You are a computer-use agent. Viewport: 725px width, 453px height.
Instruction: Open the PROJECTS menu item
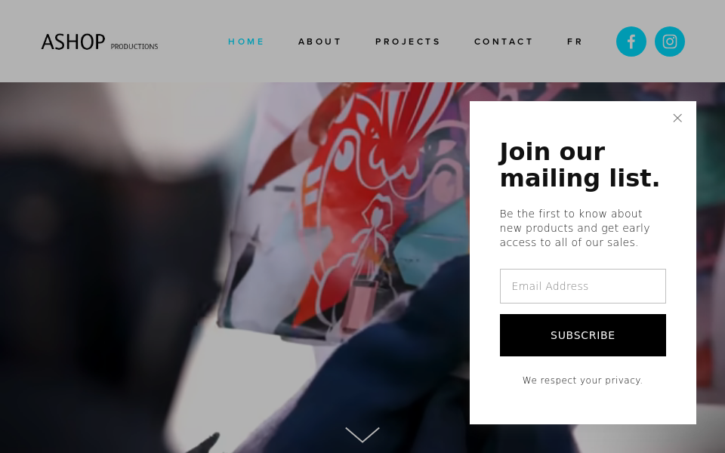408,42
